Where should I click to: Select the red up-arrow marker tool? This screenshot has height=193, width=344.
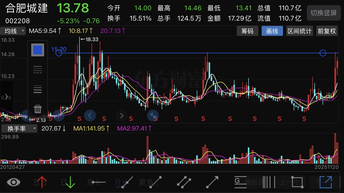42,182
